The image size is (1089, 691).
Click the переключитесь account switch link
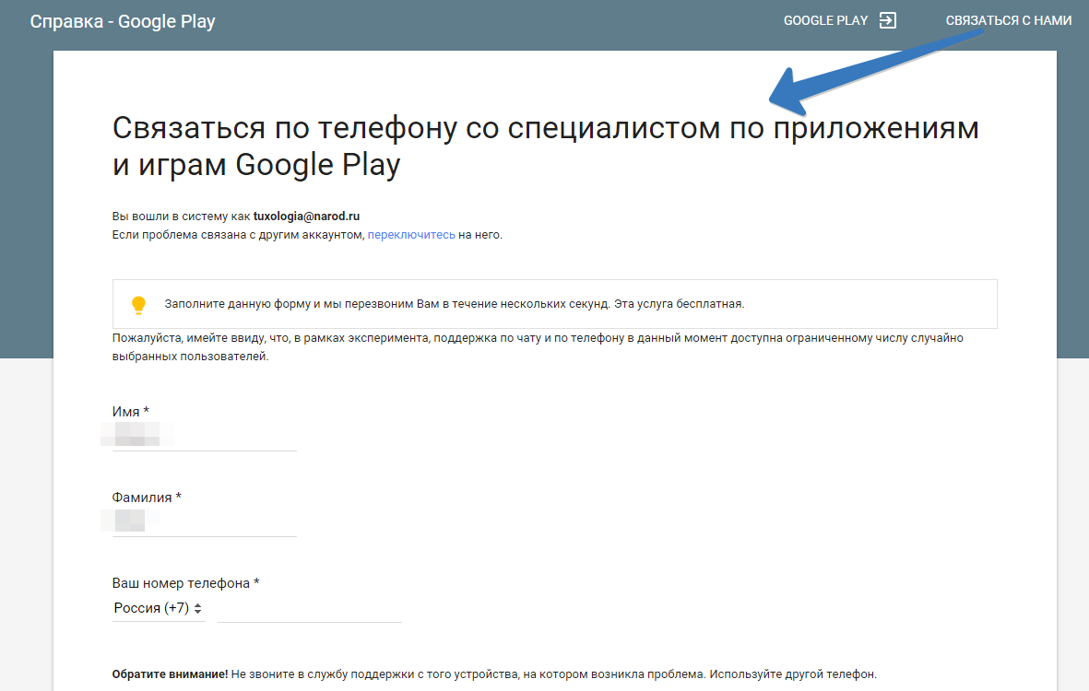pos(411,235)
